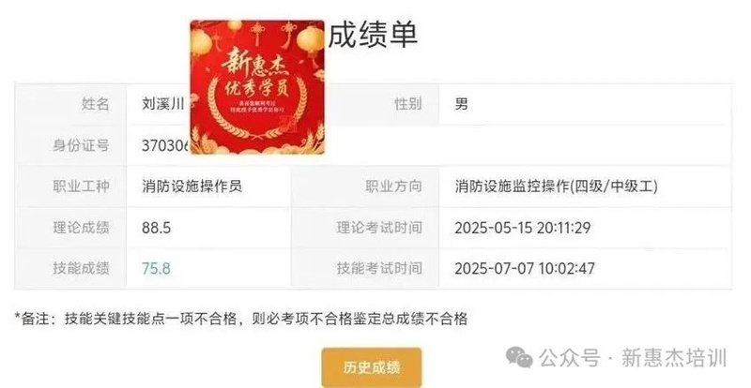Select the 技能成绩 label cell

click(x=71, y=268)
